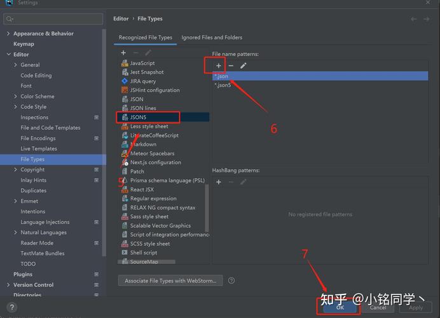Switch to Ignored Files and Folders tab
Screen dimensions: 440x318
tap(212, 38)
